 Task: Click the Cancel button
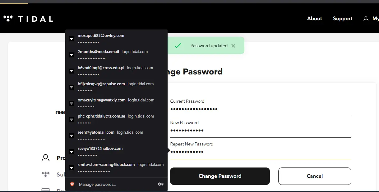click(x=315, y=176)
